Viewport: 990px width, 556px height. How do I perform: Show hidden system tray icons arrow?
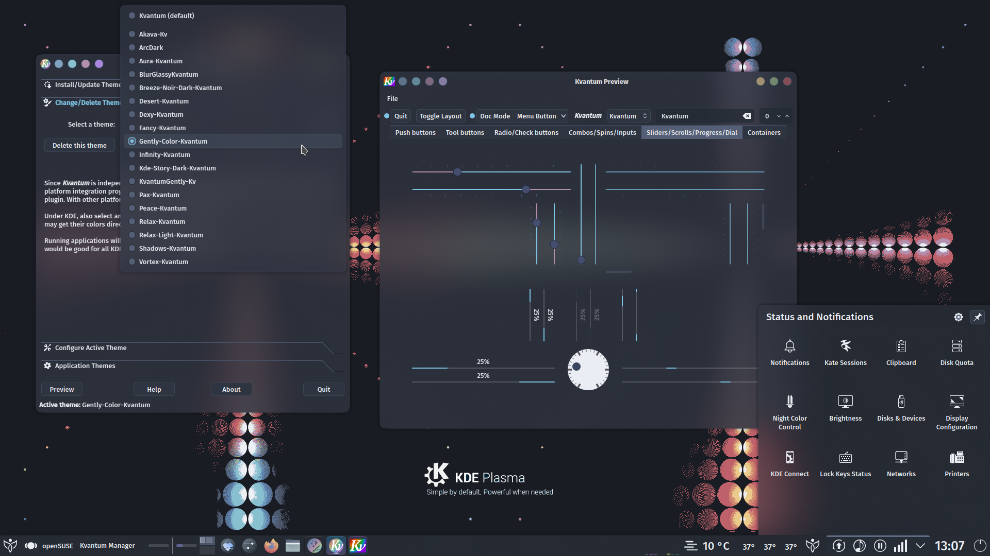tap(920, 546)
